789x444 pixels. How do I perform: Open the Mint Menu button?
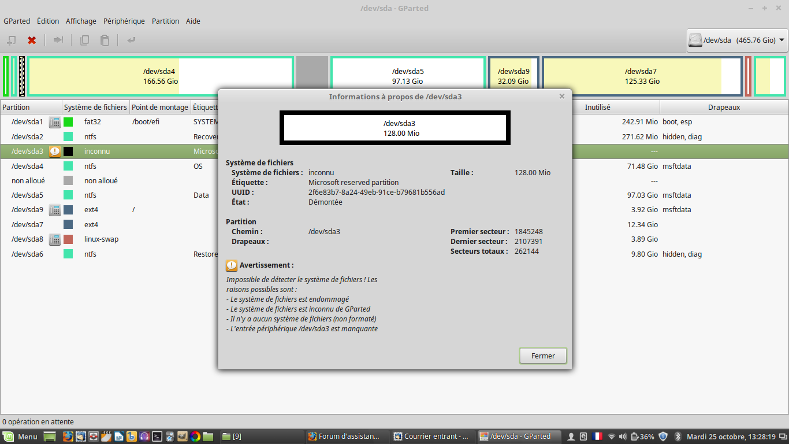pyautogui.click(x=20, y=436)
